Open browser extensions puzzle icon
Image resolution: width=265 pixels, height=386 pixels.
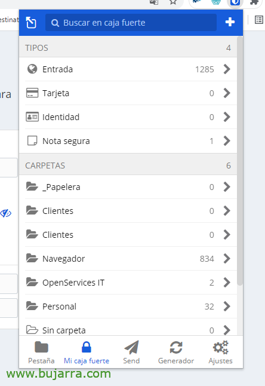(254, 2)
